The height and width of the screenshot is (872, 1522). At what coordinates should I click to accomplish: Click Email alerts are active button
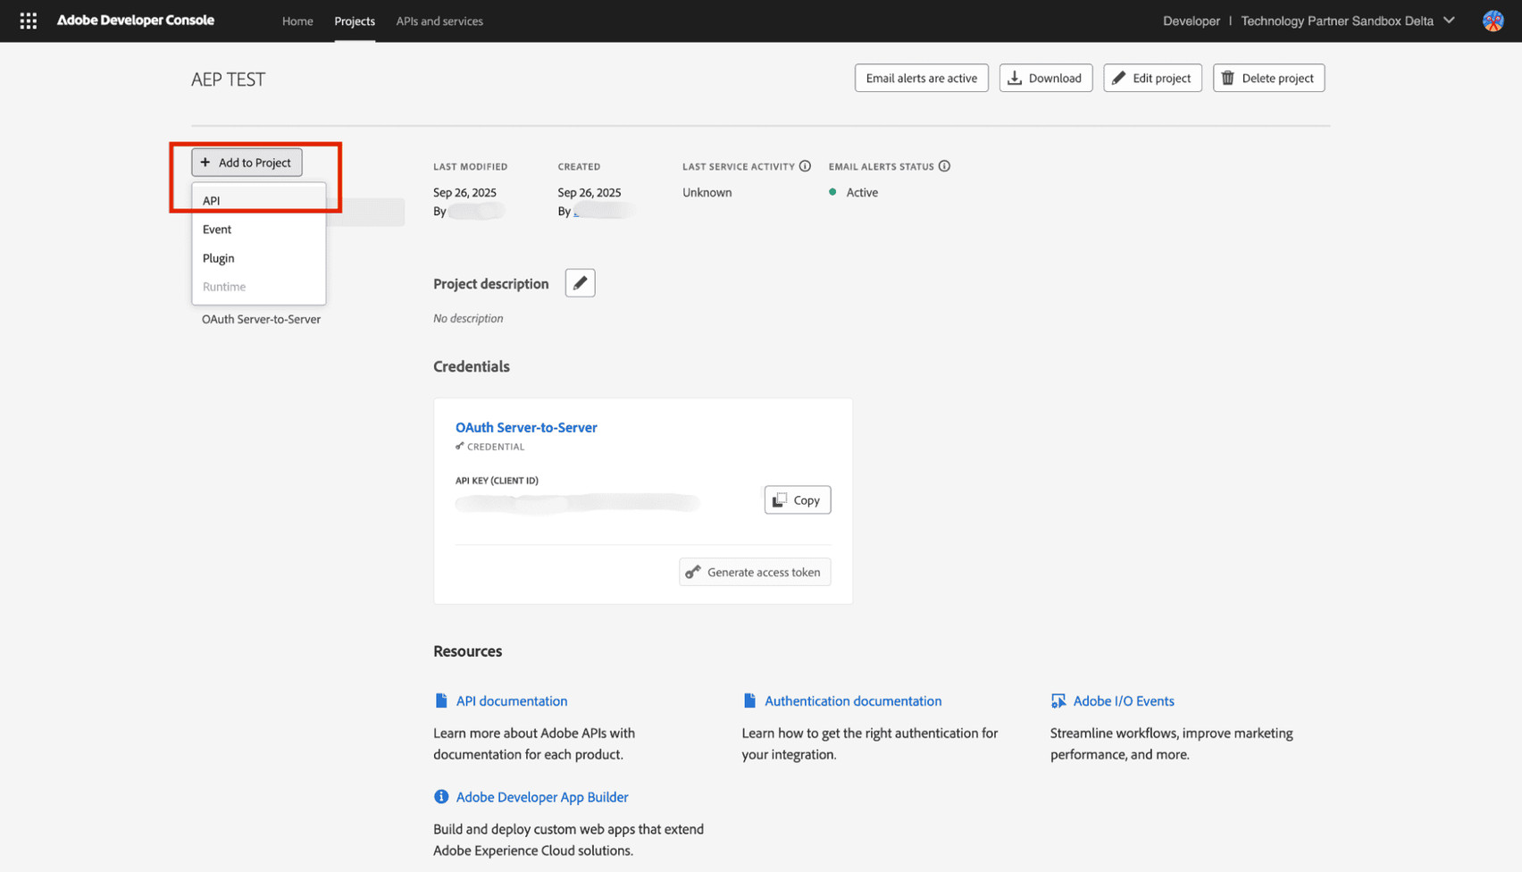[921, 78]
